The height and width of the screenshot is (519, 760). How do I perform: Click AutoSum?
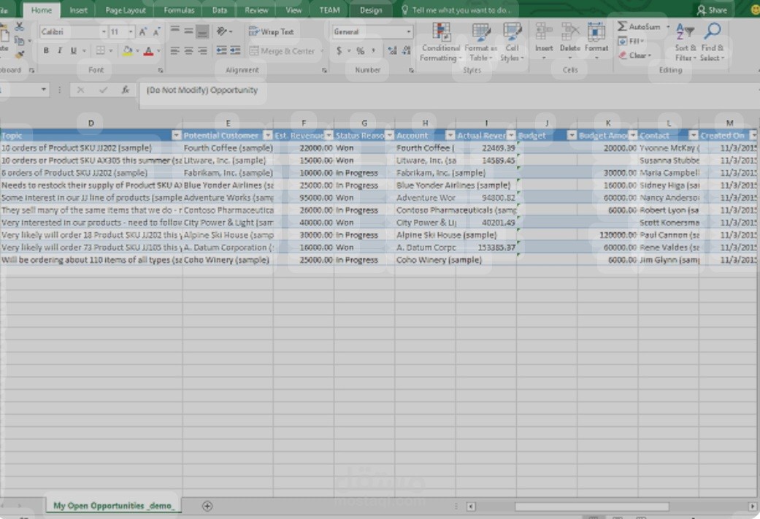click(x=639, y=27)
